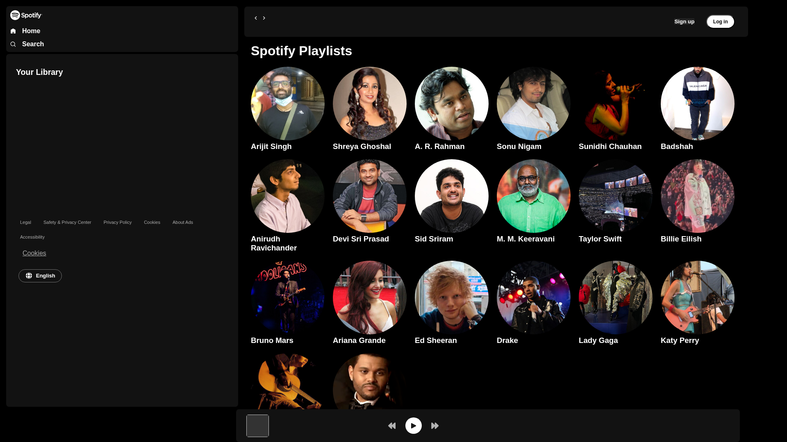Screen dimensions: 787x442
Task: Click the now-playing album art placeholder
Action: pos(257,426)
